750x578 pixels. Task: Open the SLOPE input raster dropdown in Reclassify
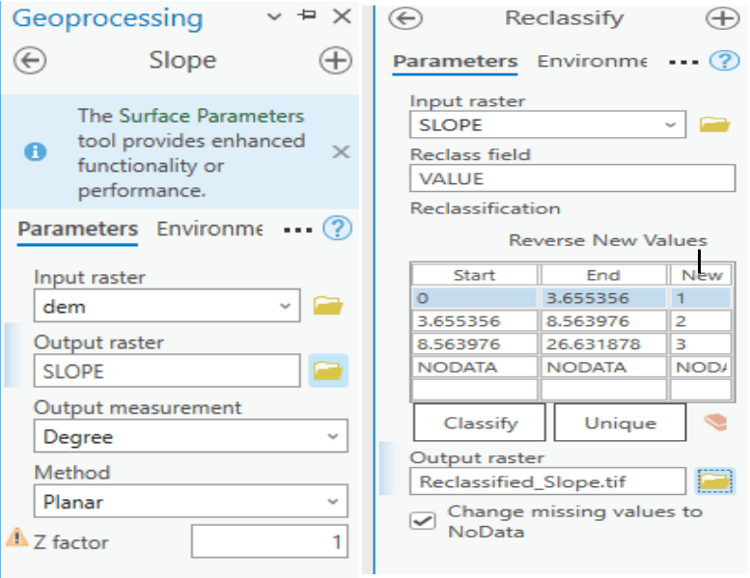pos(548,124)
